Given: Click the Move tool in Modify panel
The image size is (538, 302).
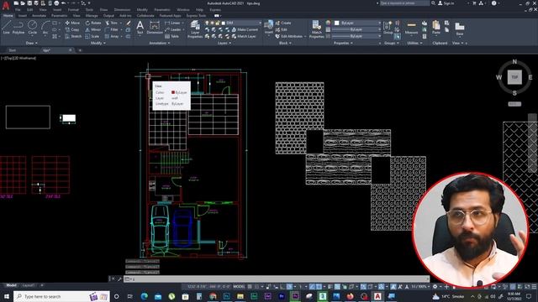Looking at the screenshot, I should (72, 23).
